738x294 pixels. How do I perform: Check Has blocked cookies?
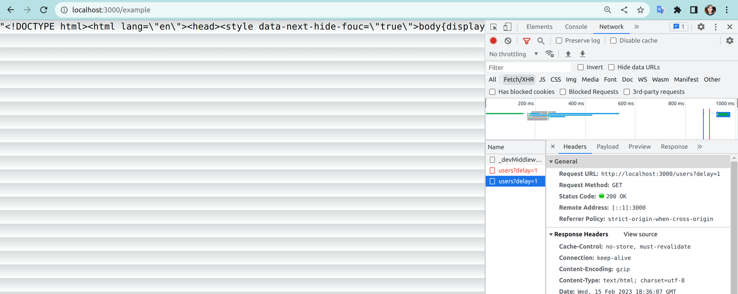point(492,92)
